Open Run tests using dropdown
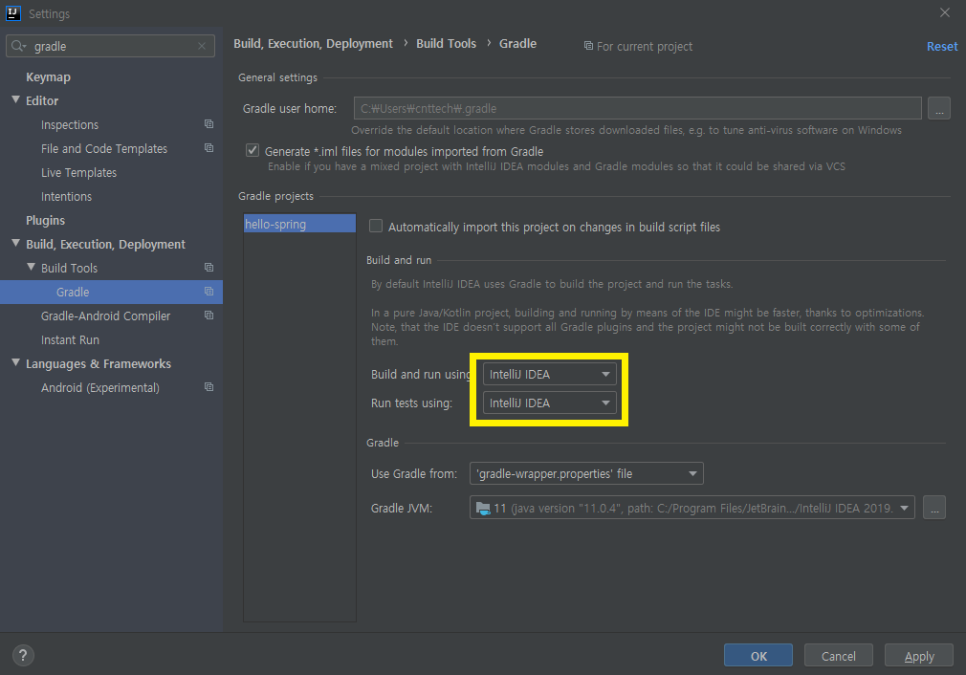 point(549,403)
